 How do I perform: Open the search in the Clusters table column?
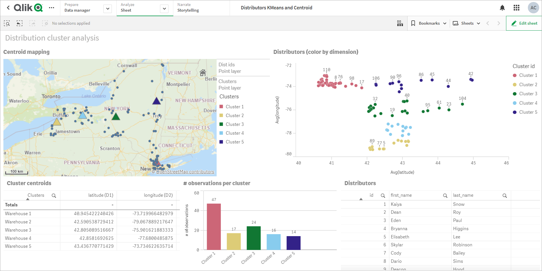point(54,195)
